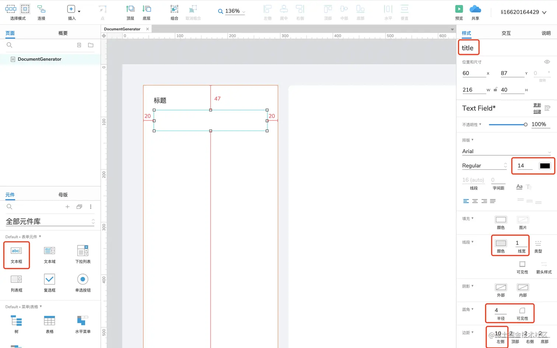This screenshot has height=348, width=557.
Task: Collapse the Default » 菜单|表格 section
Action: click(41, 306)
